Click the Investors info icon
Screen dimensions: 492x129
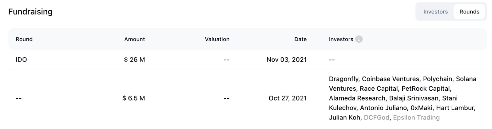(x=359, y=39)
